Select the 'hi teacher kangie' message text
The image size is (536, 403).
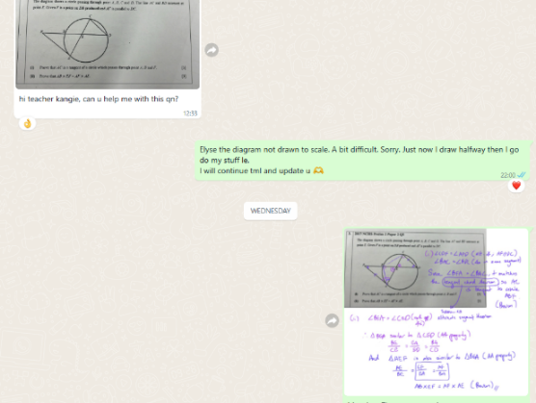click(x=98, y=99)
